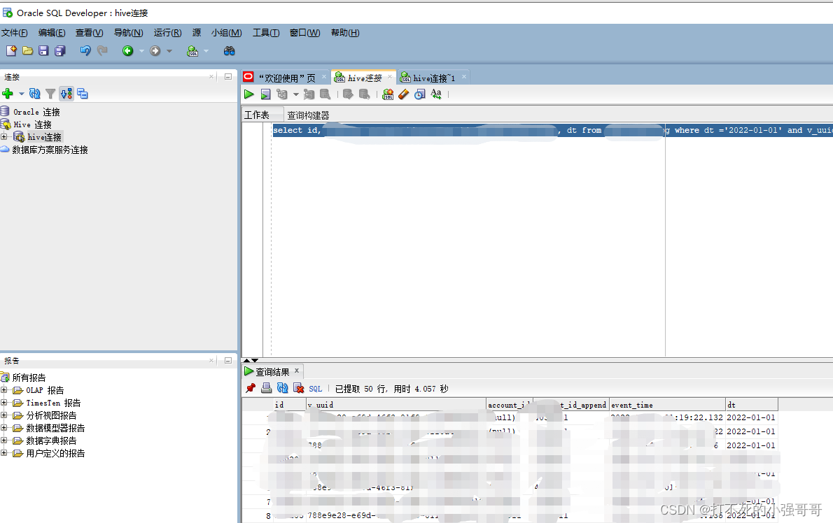Open the back navigation history dropdown
The width and height of the screenshot is (833, 523).
(141, 51)
